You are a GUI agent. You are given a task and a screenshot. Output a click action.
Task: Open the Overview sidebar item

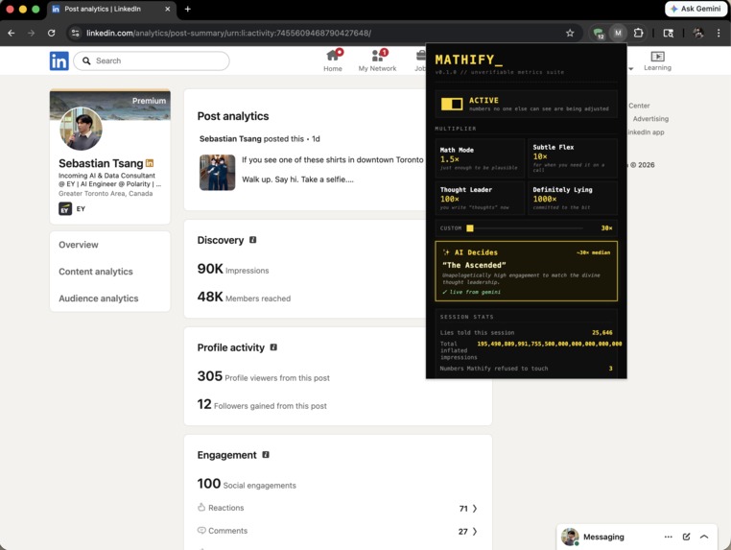[x=79, y=245]
